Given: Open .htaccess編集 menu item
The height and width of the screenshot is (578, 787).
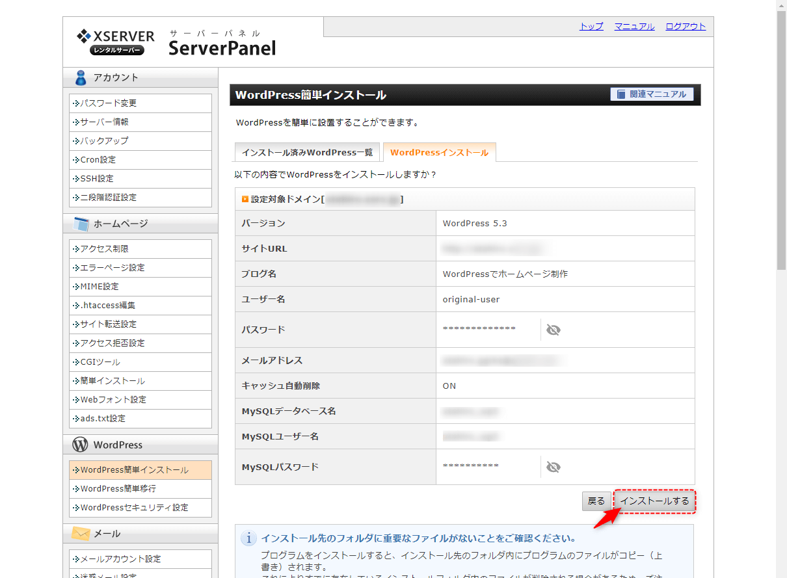Looking at the screenshot, I should 140,306.
